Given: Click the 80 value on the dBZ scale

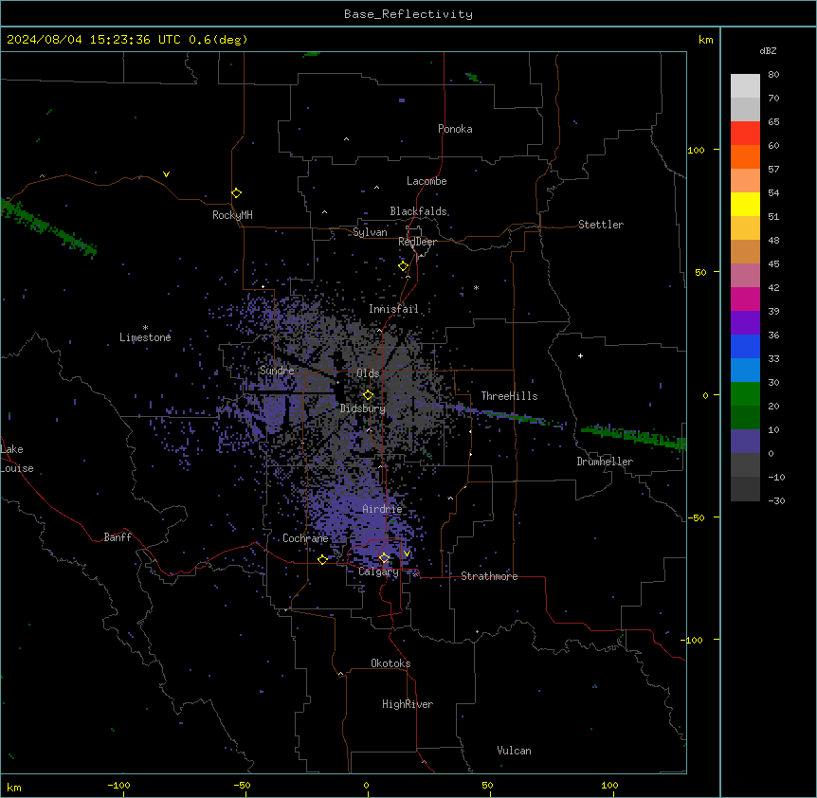Looking at the screenshot, I should tap(773, 75).
